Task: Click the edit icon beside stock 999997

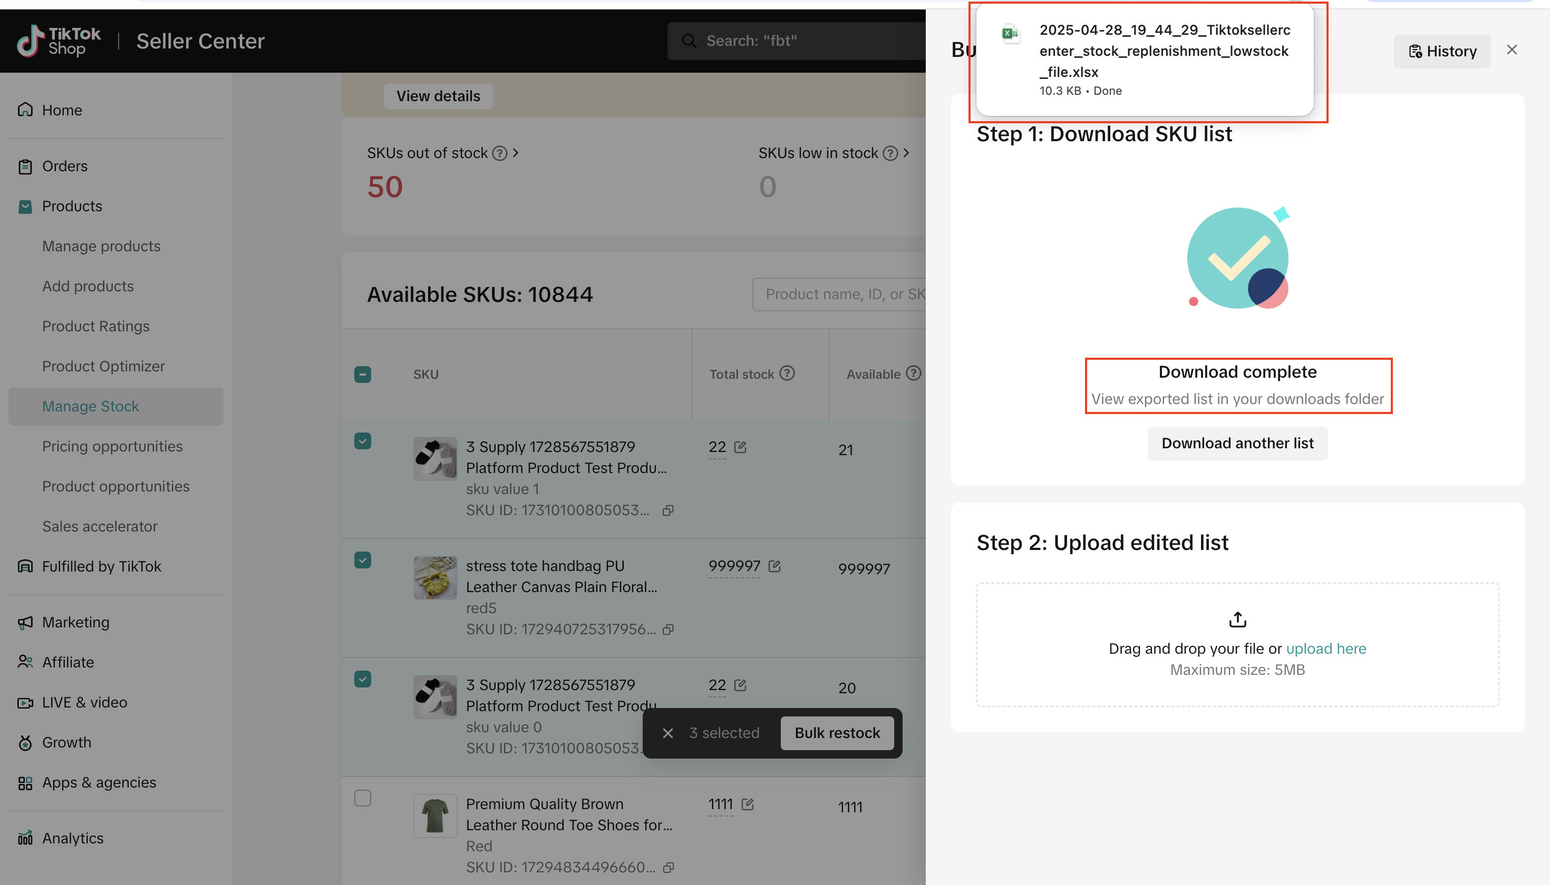Action: pos(774,566)
